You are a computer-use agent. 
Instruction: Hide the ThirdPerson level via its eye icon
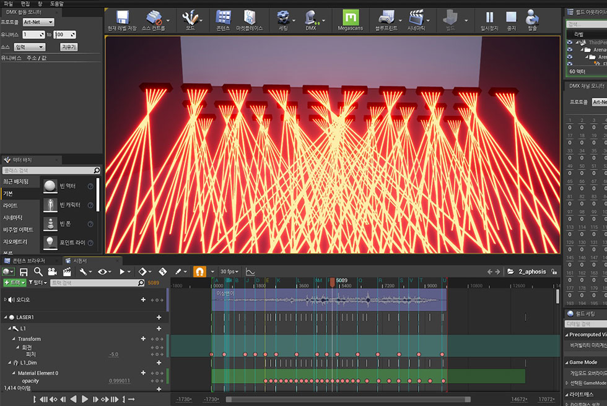[x=570, y=43]
